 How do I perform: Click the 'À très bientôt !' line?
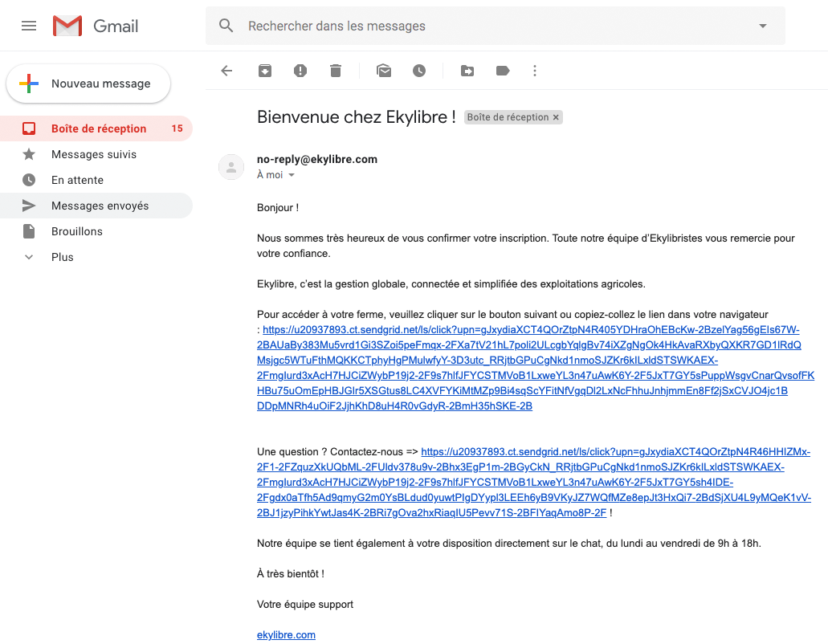(291, 574)
